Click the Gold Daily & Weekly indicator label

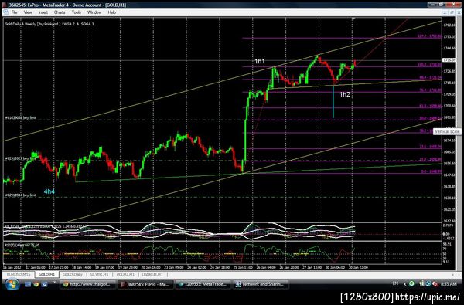pos(49,24)
